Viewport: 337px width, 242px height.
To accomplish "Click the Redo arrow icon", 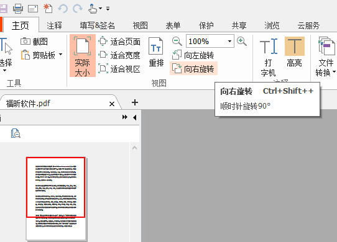I will (x=78, y=9).
